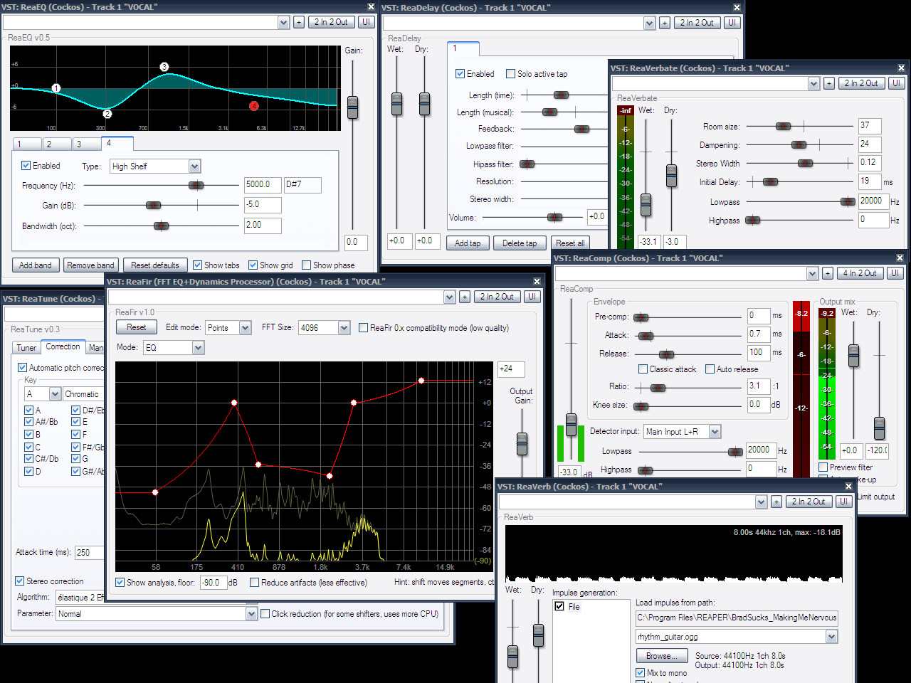Click the plus preset button in ReaVerbate
The image size is (911, 683).
(829, 83)
